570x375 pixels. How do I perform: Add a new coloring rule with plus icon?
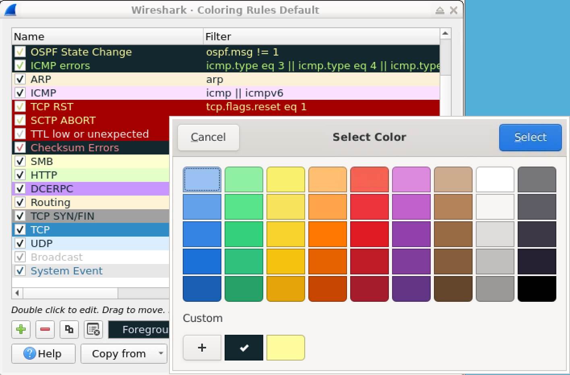click(21, 330)
